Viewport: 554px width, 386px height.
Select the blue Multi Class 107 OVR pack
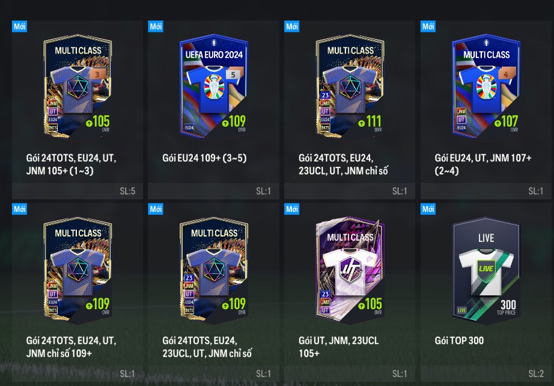[486, 86]
